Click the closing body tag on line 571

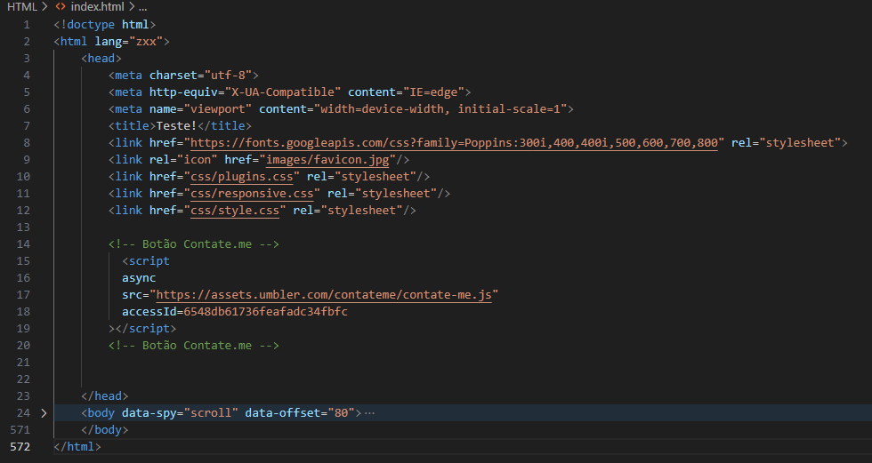tap(105, 430)
